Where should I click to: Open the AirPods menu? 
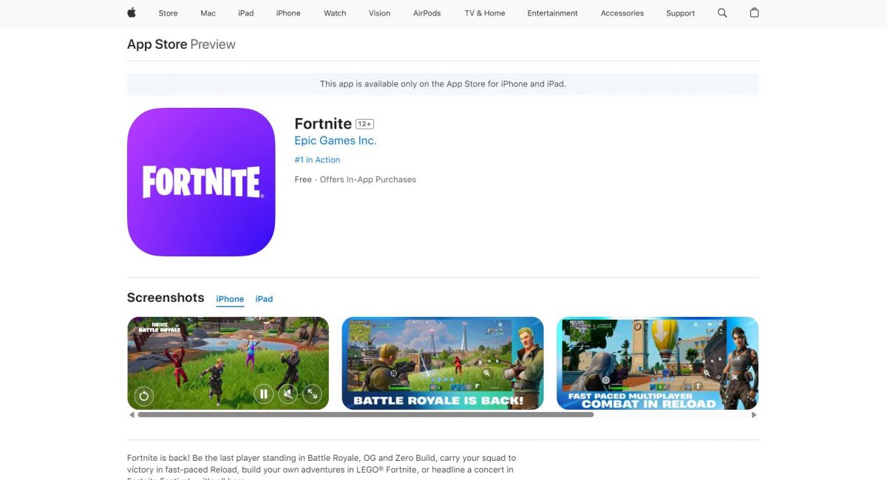pos(426,13)
